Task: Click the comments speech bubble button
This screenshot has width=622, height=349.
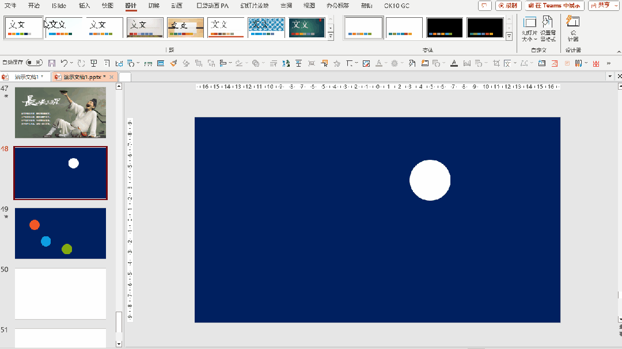Action: tap(484, 6)
